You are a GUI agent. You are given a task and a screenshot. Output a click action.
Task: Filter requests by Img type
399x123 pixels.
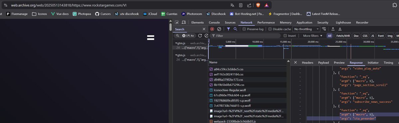[x=390, y=35]
